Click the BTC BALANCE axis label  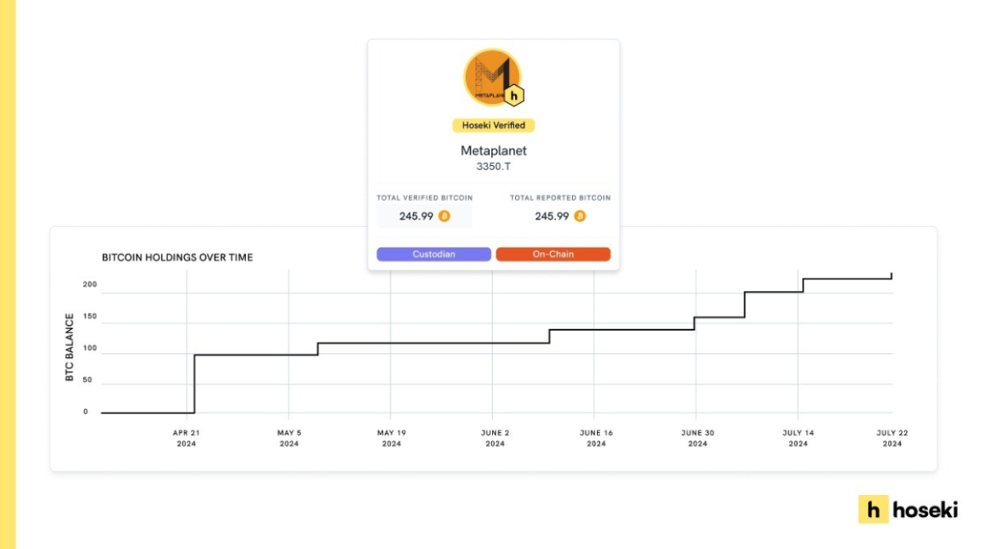pyautogui.click(x=69, y=347)
